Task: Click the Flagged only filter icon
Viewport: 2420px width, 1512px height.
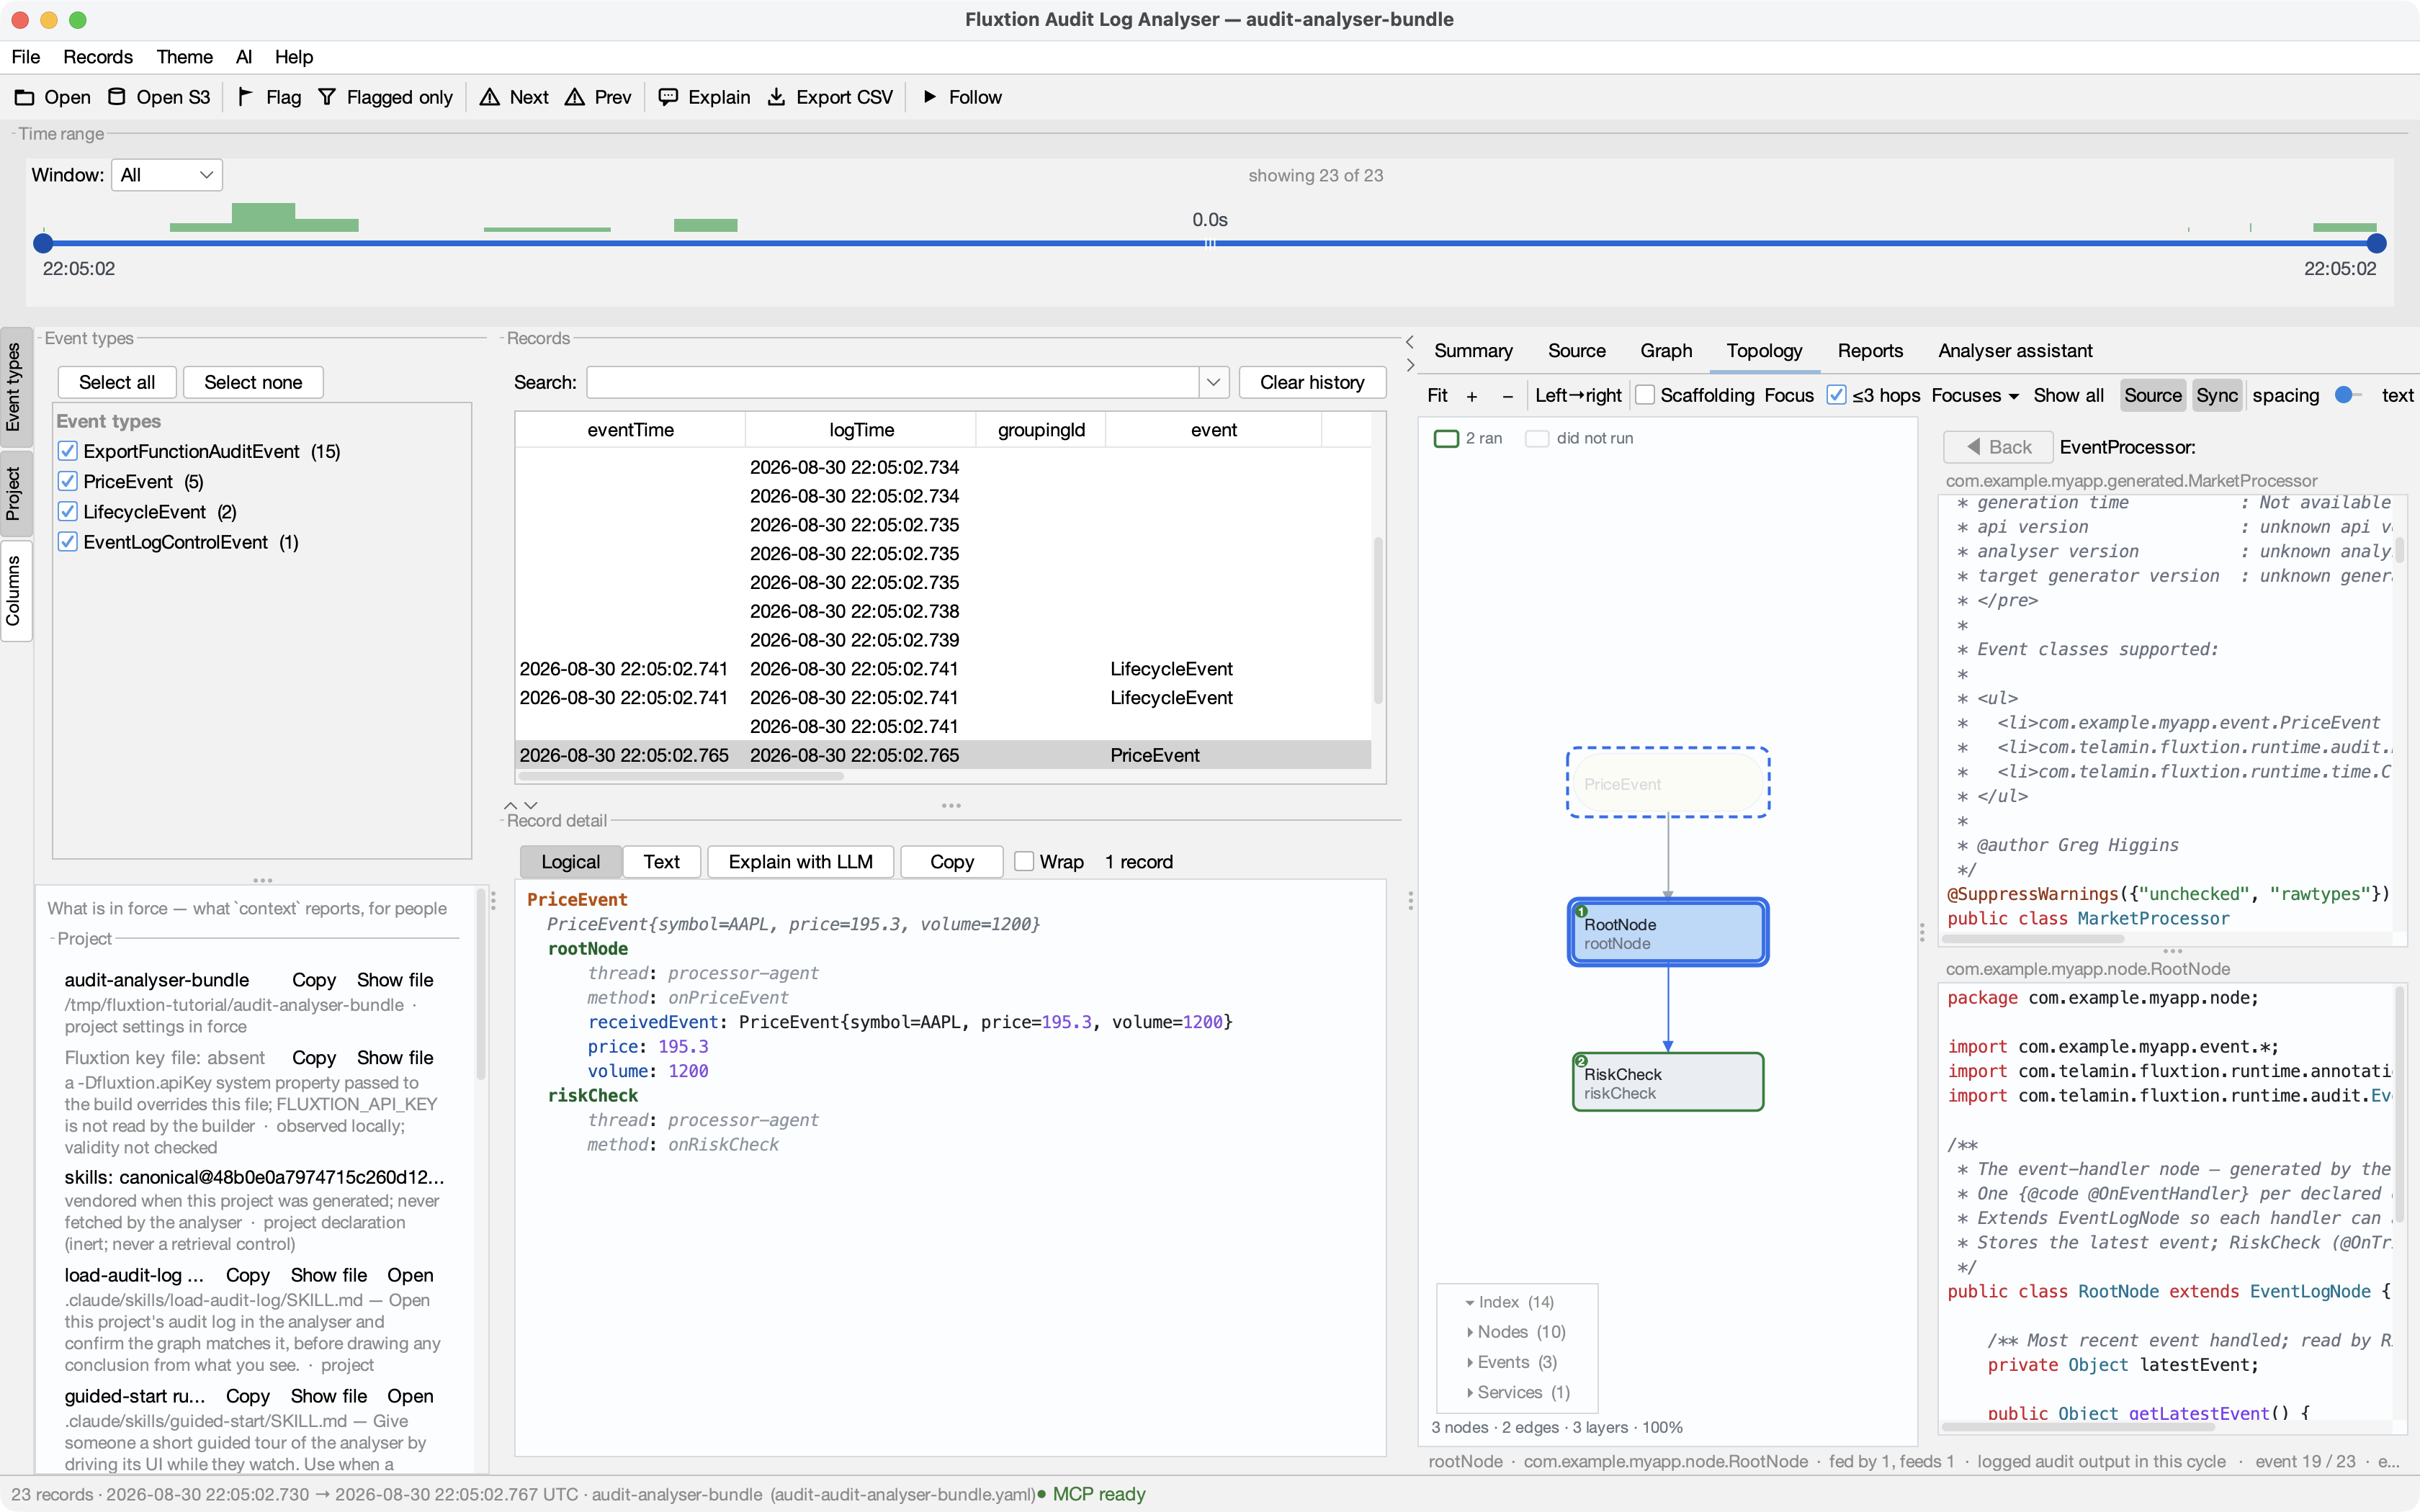Action: tap(327, 97)
